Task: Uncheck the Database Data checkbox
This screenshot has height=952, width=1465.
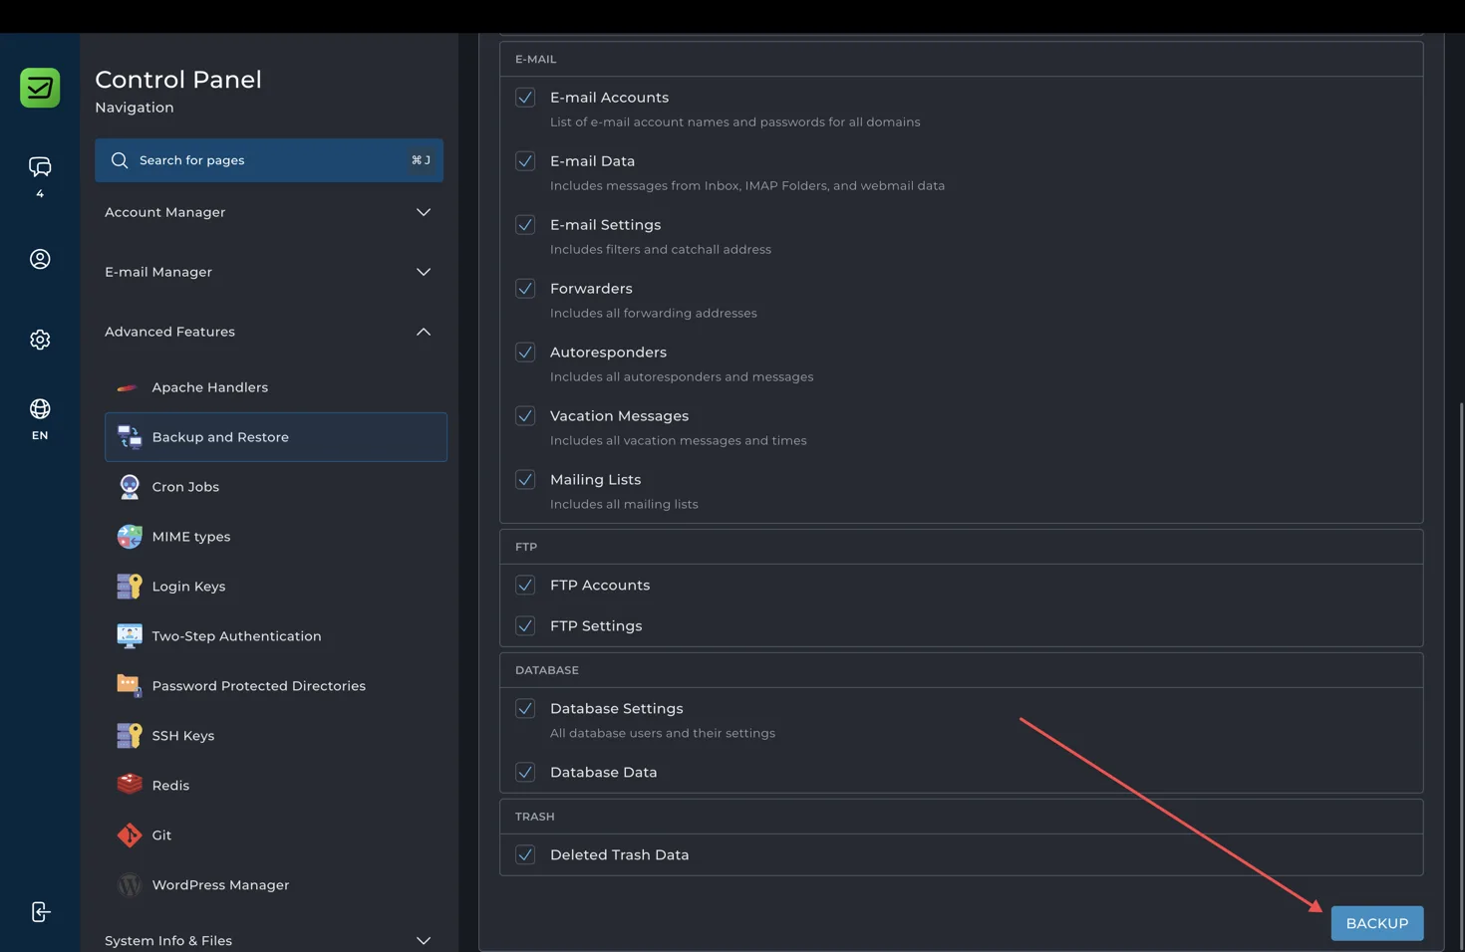Action: 525,773
